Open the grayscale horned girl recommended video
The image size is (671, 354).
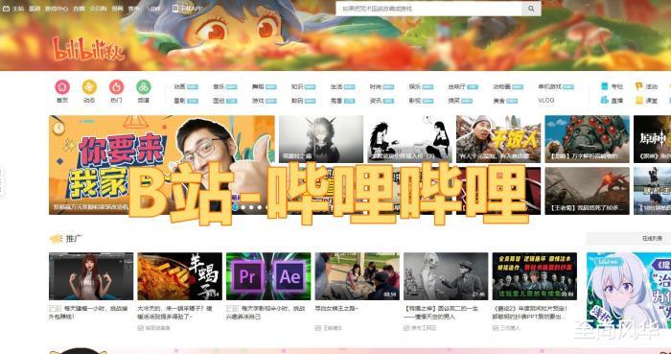point(321,139)
